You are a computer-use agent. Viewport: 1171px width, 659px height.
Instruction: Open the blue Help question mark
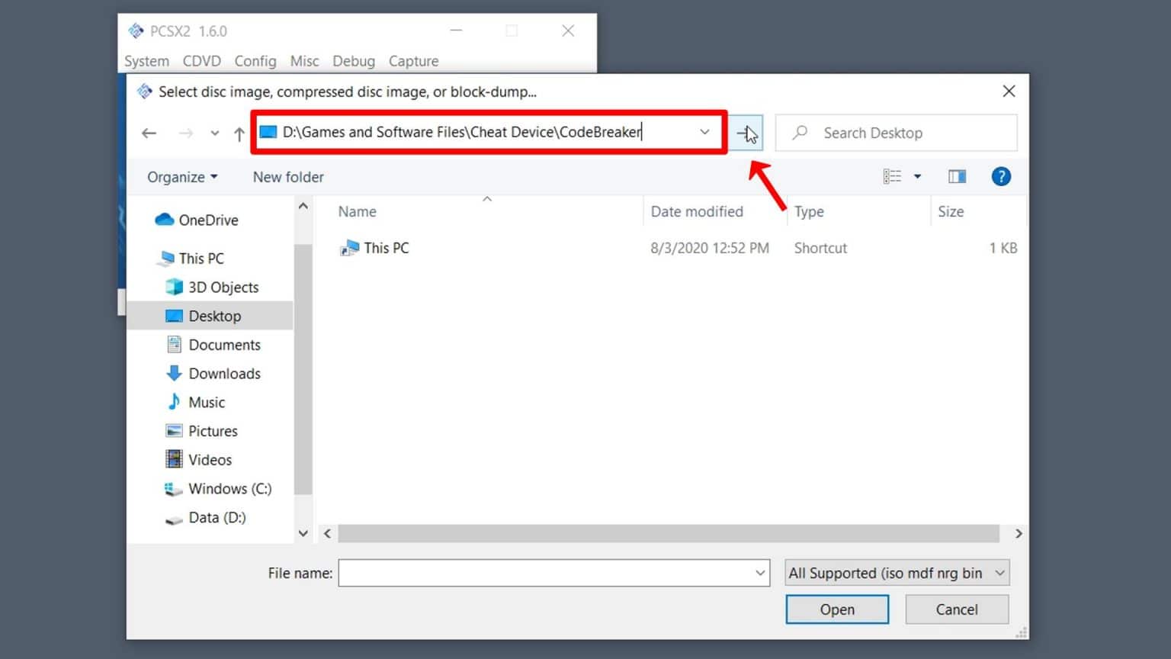click(x=1001, y=177)
